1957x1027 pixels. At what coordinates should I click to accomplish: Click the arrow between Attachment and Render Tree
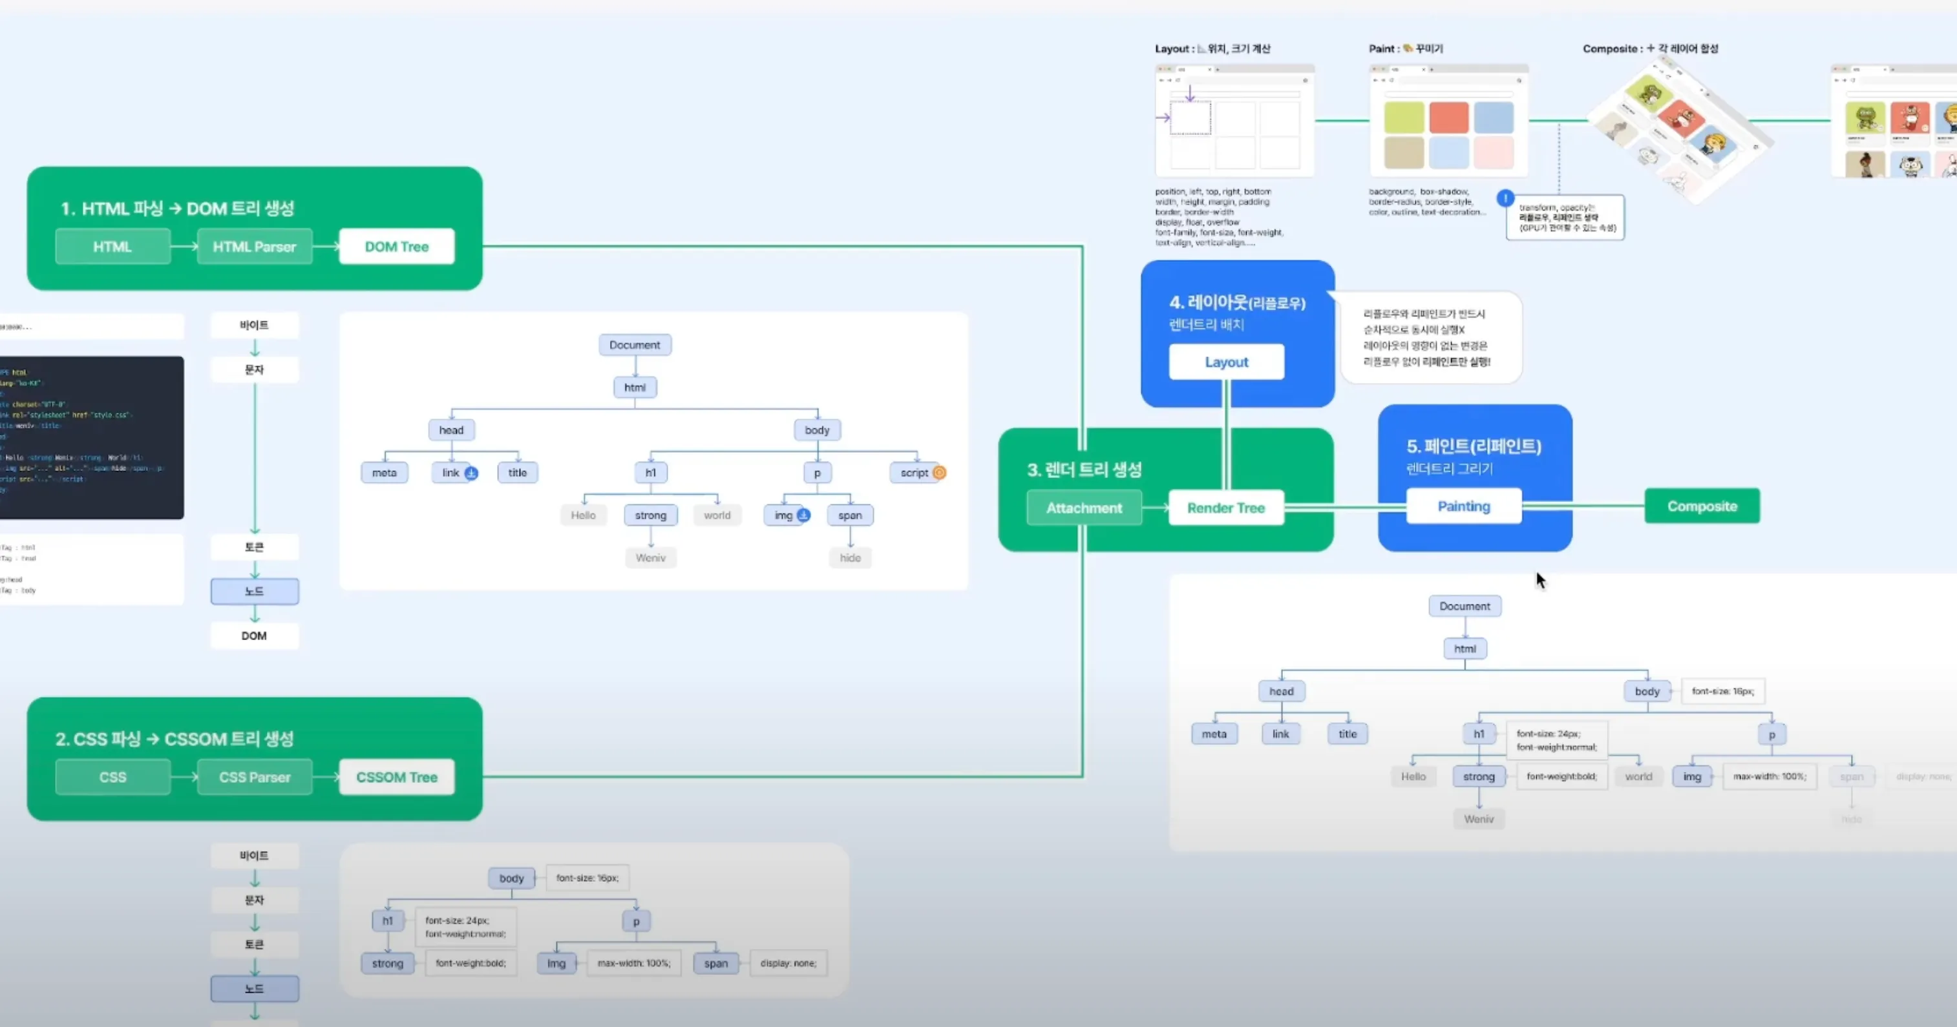[1155, 508]
